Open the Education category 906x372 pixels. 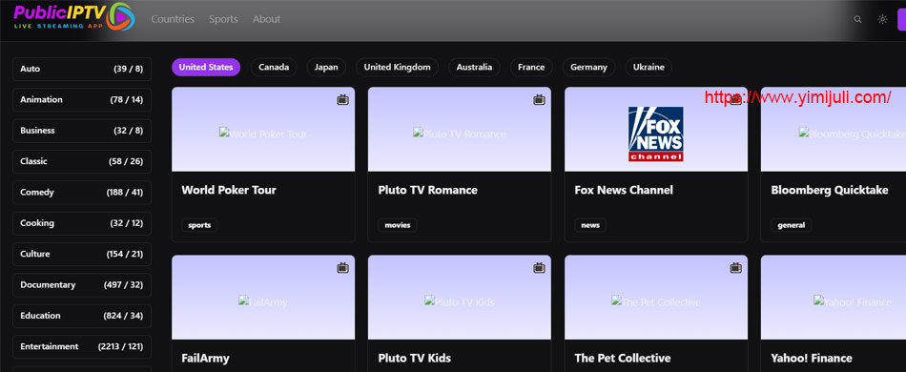pyautogui.click(x=81, y=316)
